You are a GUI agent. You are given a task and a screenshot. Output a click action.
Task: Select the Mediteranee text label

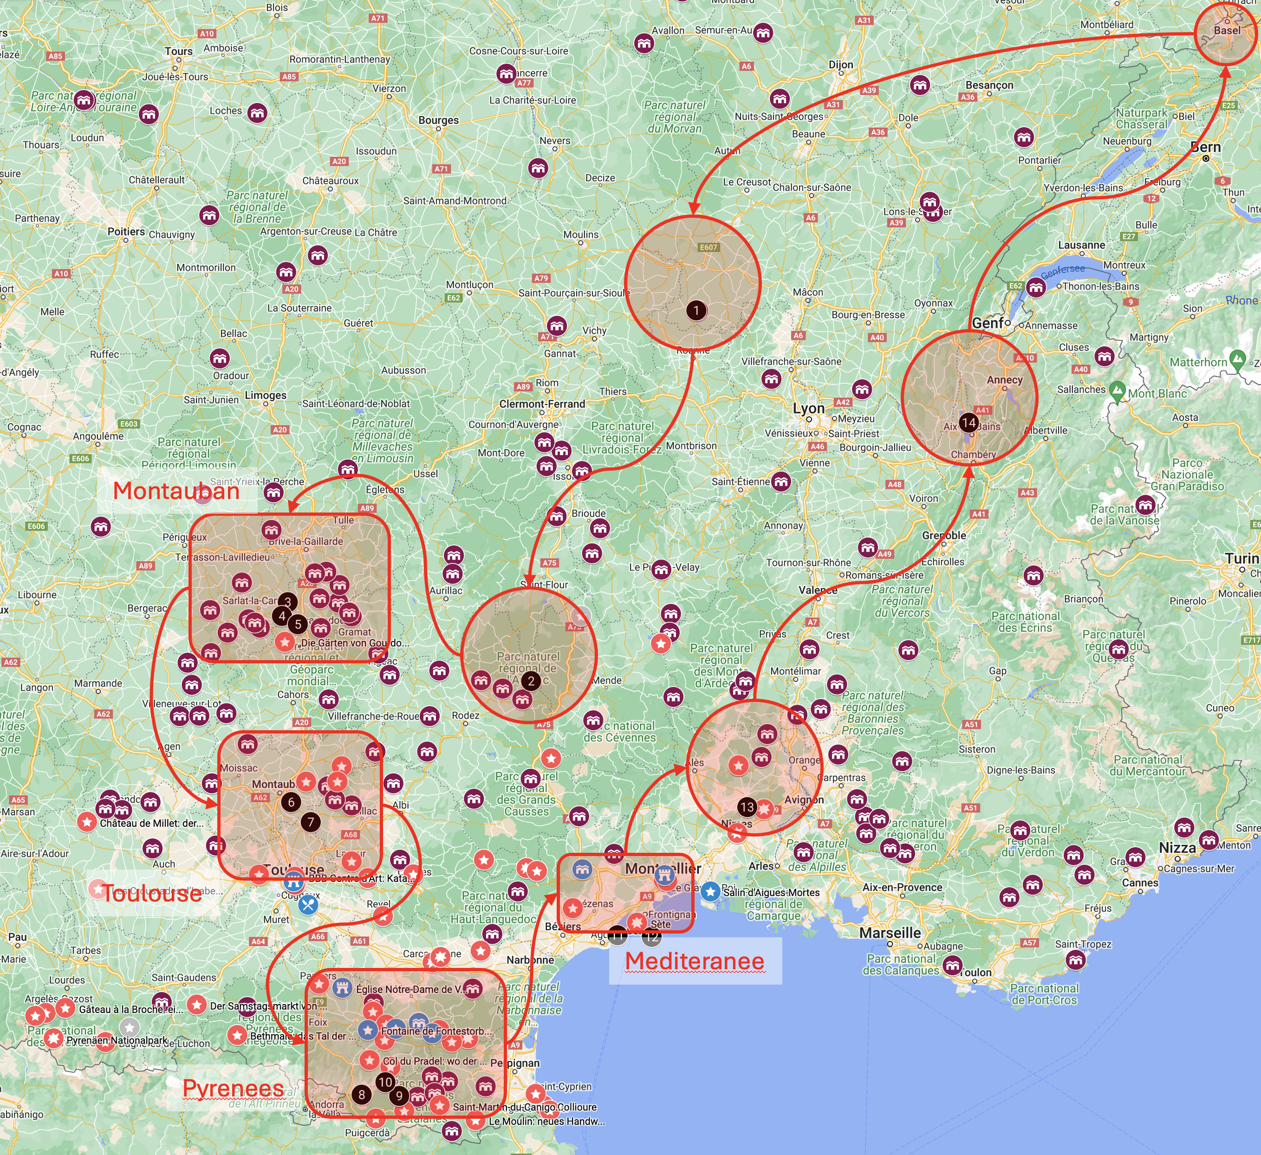point(694,961)
